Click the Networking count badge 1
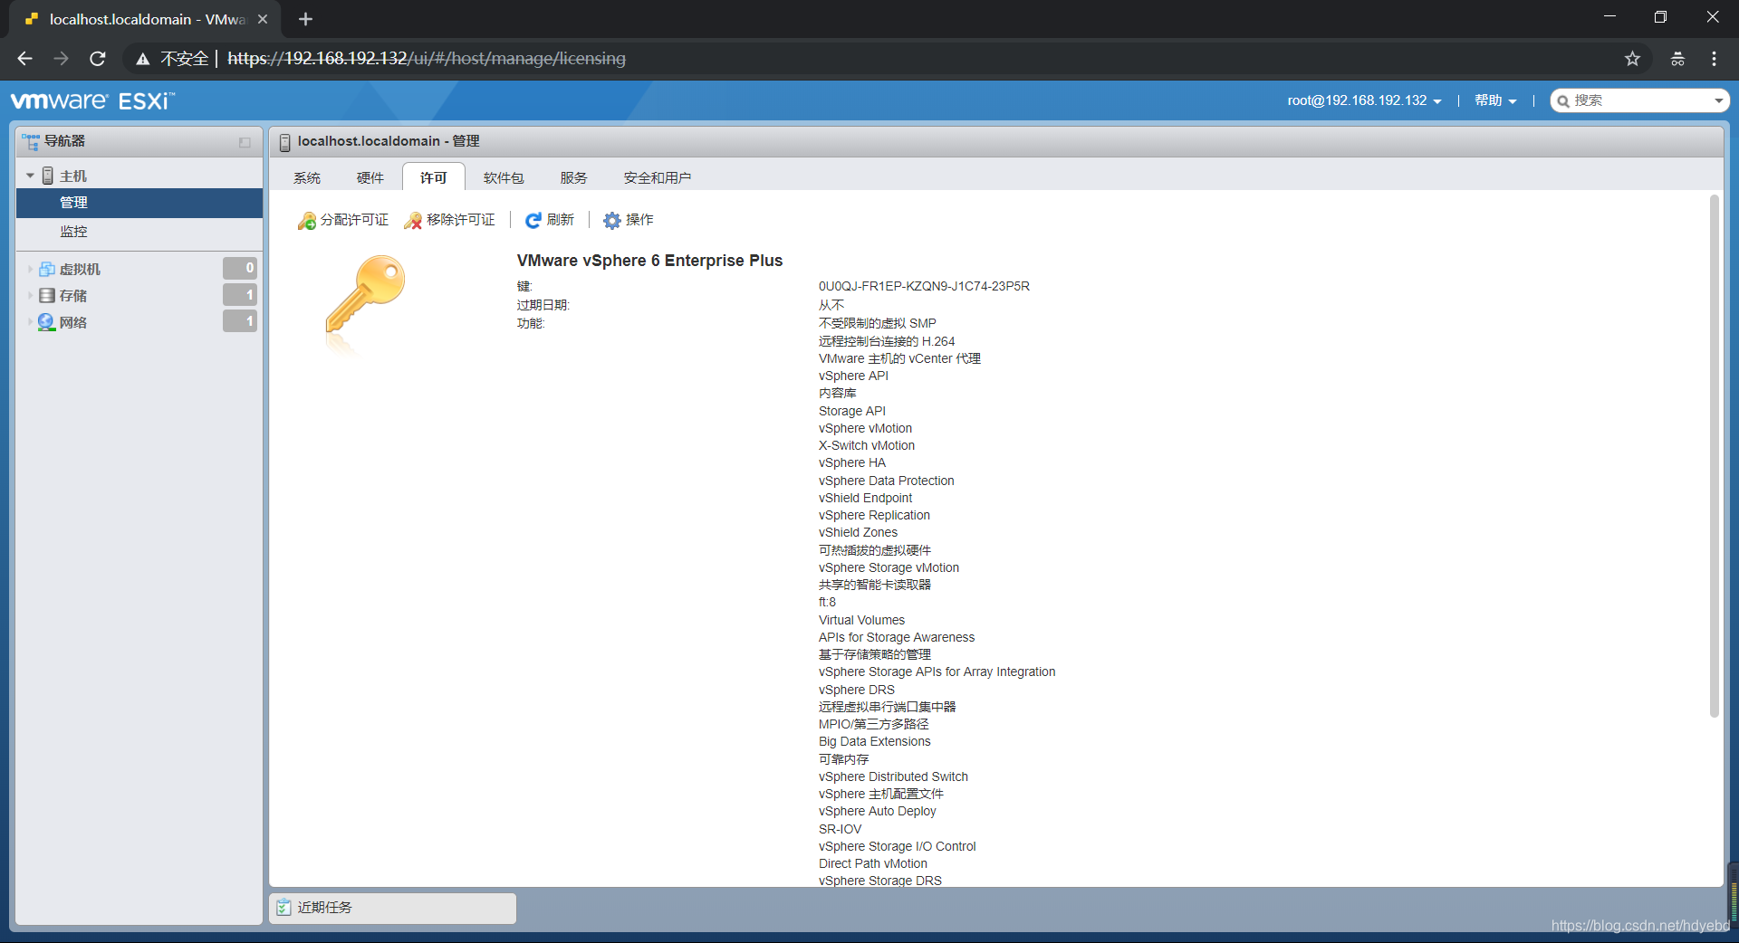The width and height of the screenshot is (1739, 943). pyautogui.click(x=240, y=321)
